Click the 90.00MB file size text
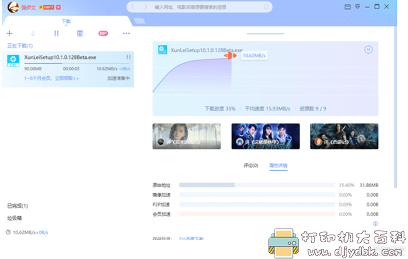The image size is (408, 259). (x=33, y=69)
